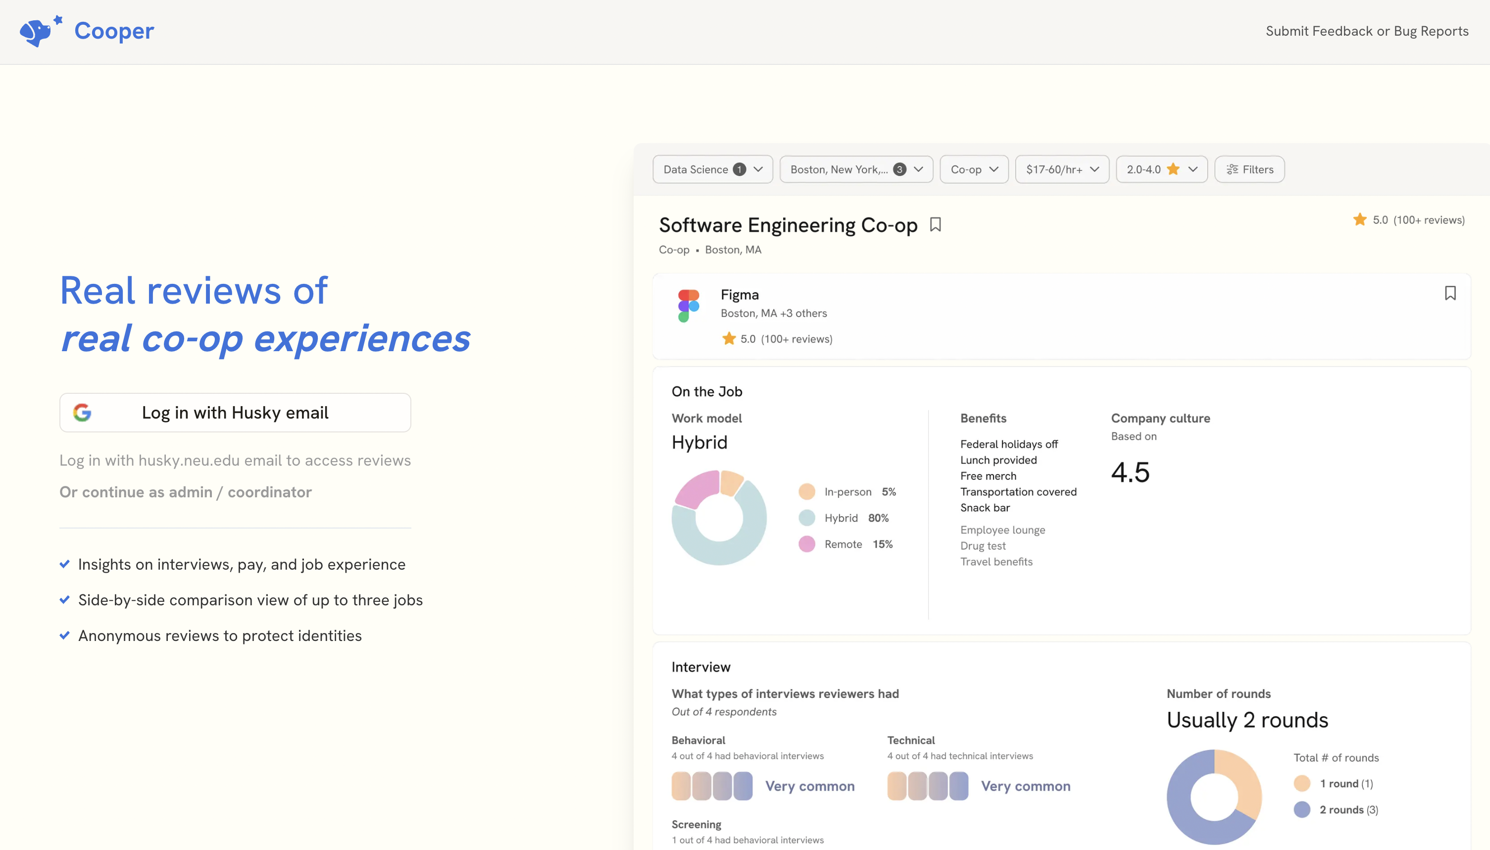Click the location count badge showing 3
The image size is (1490, 850).
pyautogui.click(x=899, y=169)
